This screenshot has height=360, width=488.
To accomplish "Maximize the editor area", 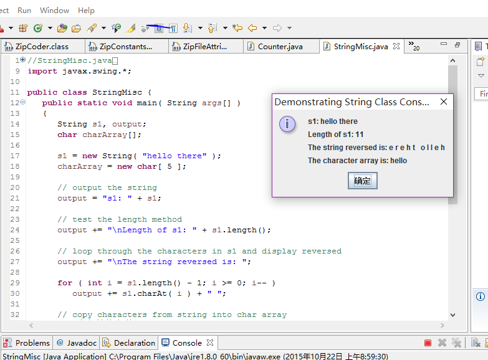I will click(457, 45).
